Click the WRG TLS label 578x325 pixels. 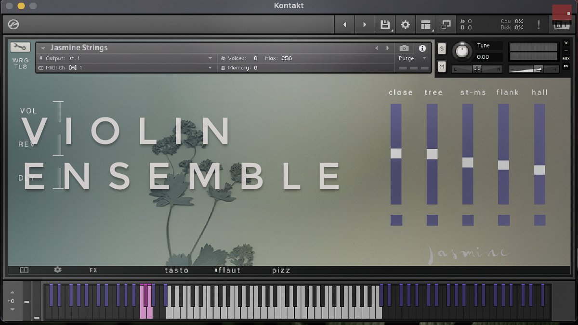tap(20, 64)
